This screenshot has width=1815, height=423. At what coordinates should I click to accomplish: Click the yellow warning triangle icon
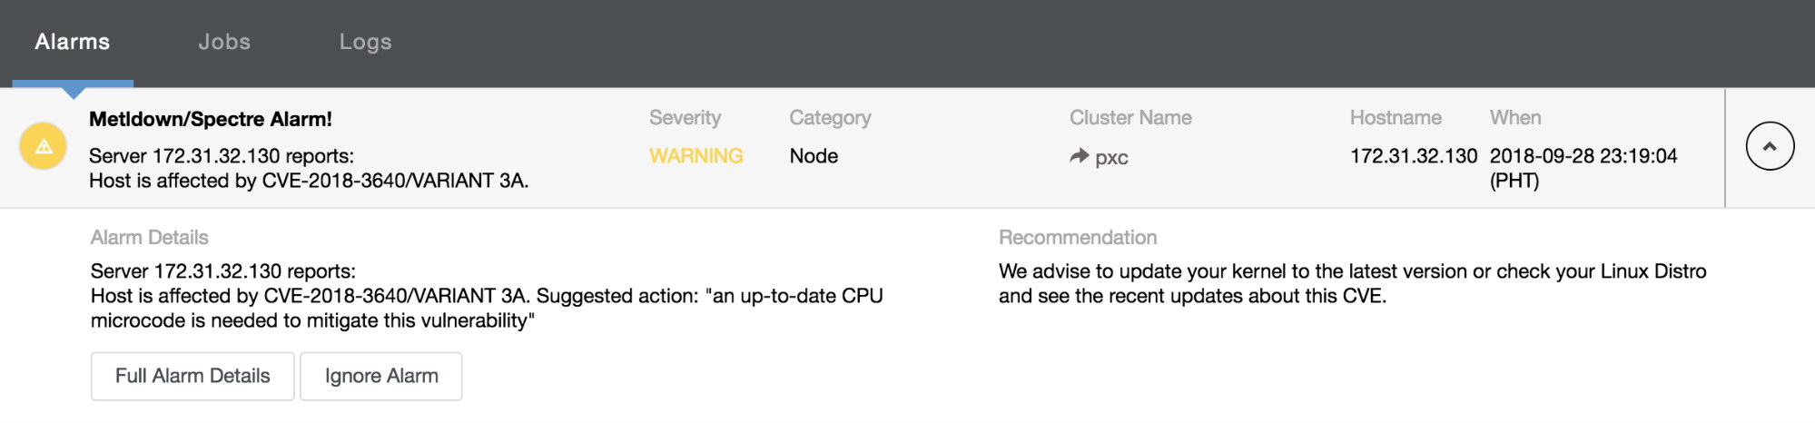pos(44,146)
